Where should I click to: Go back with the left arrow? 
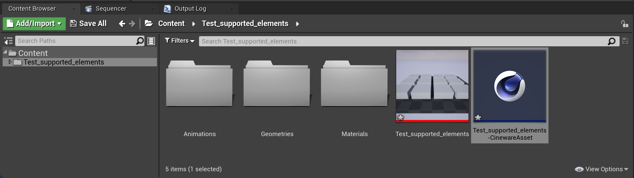(122, 24)
